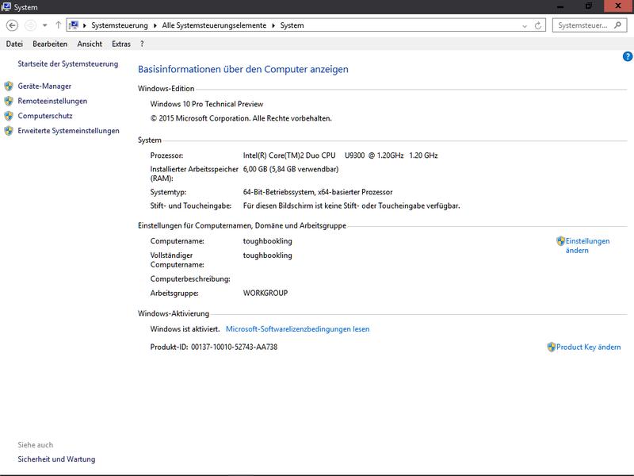Click the pen and touch input status text
Image resolution: width=634 pixels, height=476 pixels.
[351, 206]
